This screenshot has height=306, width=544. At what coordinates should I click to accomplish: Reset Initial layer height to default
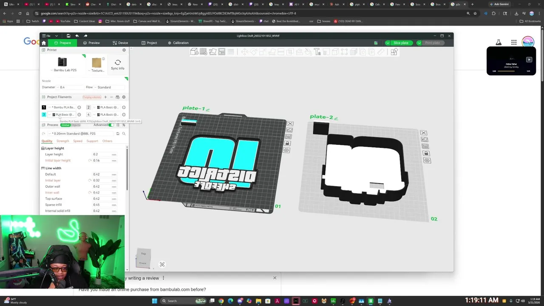(x=90, y=160)
